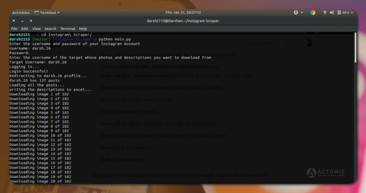Open the Activities overview
This screenshot has width=366, height=193.
[21, 12]
